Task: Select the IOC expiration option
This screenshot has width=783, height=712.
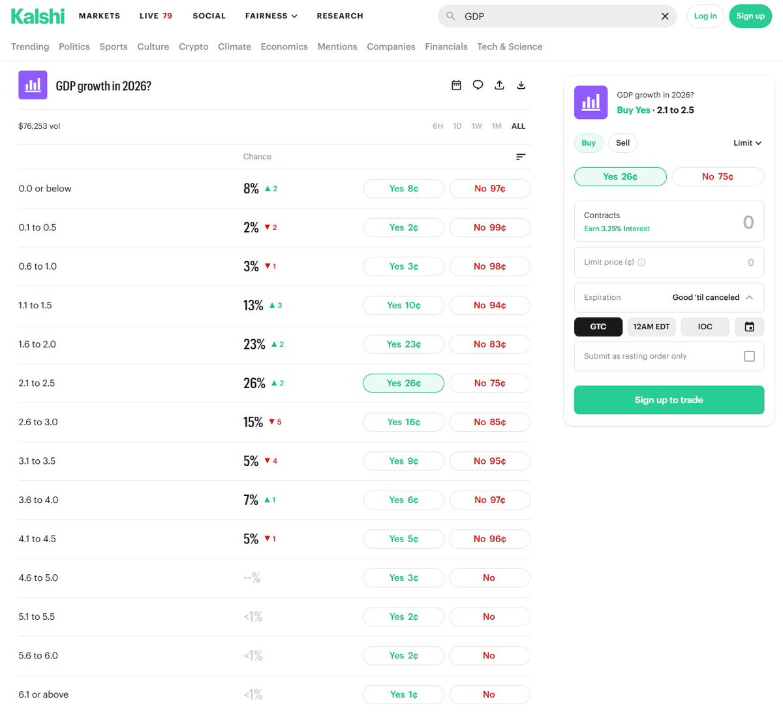Action: pos(705,327)
